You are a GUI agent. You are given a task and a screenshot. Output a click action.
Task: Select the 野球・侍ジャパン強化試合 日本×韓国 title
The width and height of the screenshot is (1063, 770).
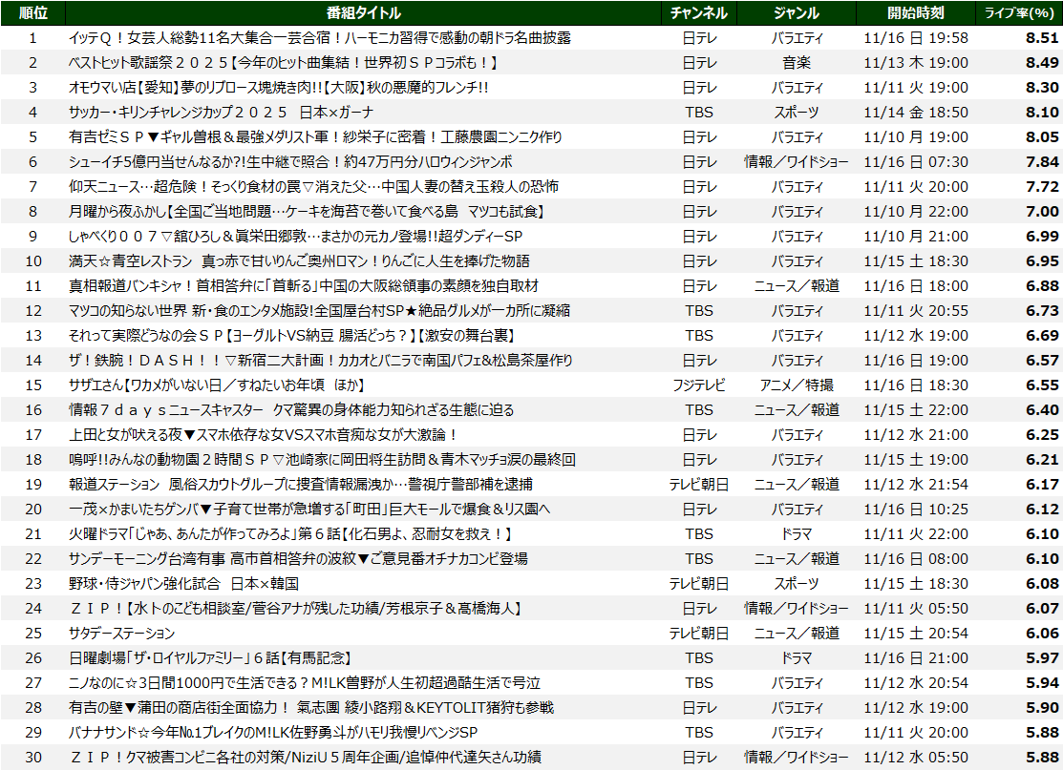tap(184, 583)
